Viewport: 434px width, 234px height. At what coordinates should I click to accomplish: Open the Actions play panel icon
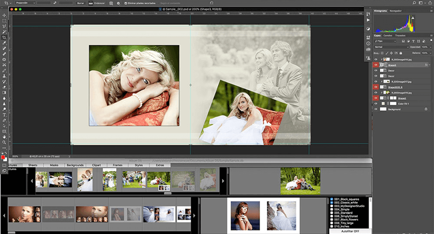point(368,20)
